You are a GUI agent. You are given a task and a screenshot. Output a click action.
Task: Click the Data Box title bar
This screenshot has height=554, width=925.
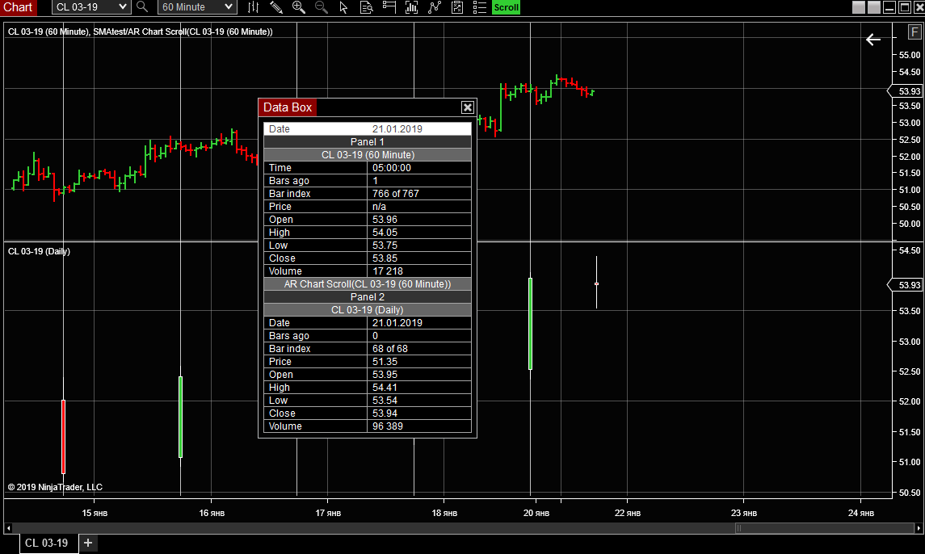pyautogui.click(x=368, y=107)
